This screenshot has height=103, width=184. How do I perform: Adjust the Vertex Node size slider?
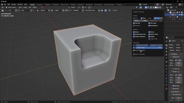(149, 48)
